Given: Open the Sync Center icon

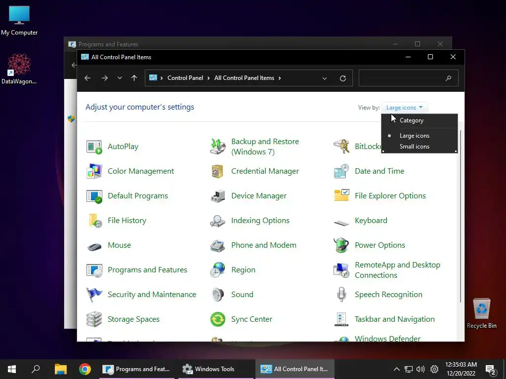Looking at the screenshot, I should pyautogui.click(x=218, y=319).
